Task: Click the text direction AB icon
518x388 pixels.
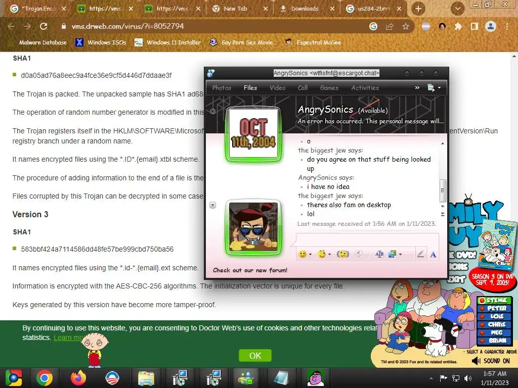Action: click(379, 254)
